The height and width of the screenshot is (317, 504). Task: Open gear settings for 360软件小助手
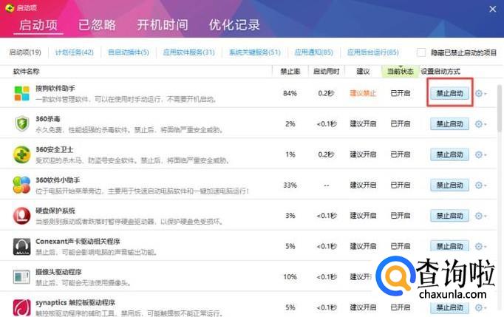point(480,185)
